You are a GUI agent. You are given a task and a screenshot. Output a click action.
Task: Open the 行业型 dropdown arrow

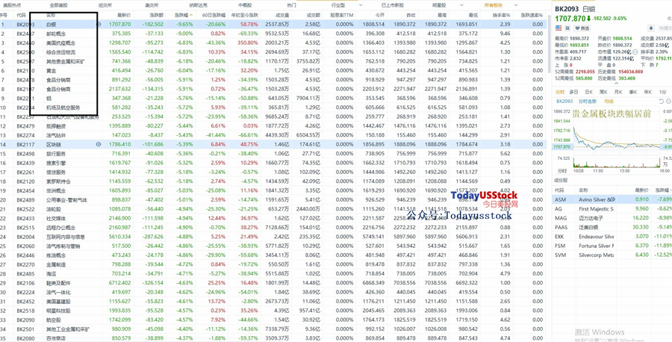361,5
